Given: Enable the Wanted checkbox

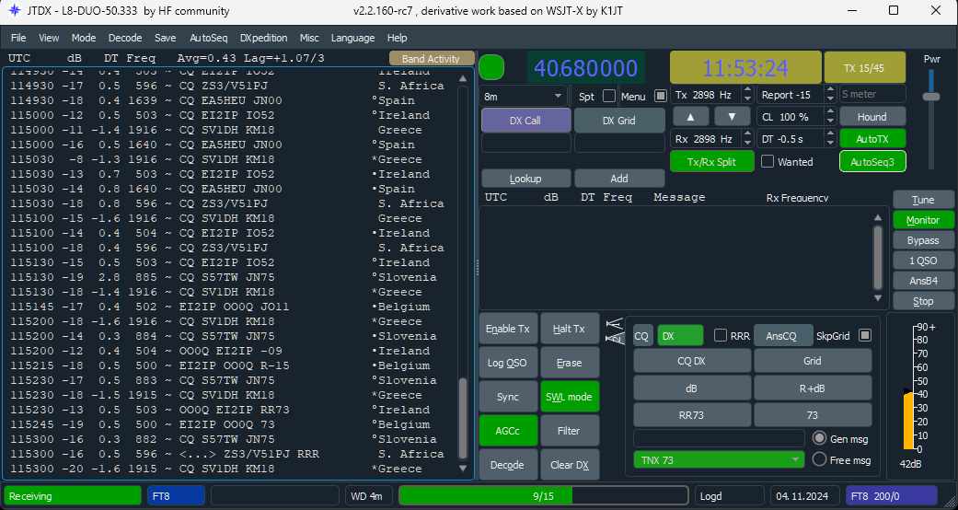Looking at the screenshot, I should pyautogui.click(x=768, y=161).
